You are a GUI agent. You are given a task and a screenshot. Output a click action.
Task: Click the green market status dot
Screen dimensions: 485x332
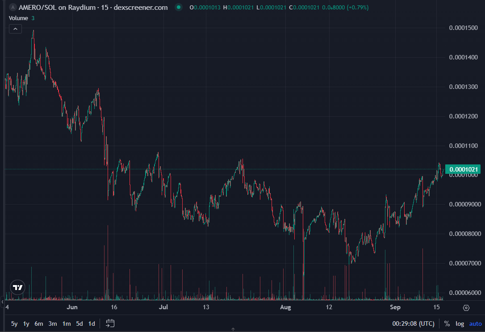click(179, 8)
